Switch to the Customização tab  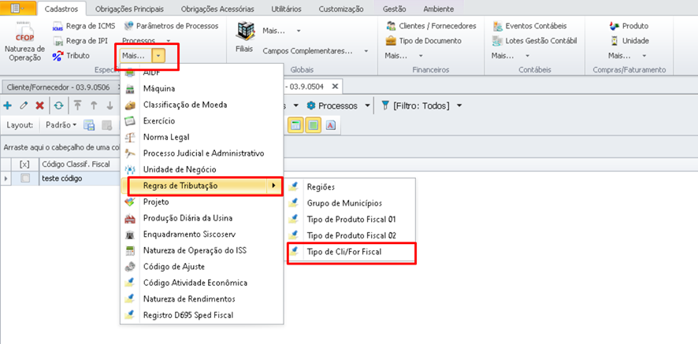pos(341,9)
